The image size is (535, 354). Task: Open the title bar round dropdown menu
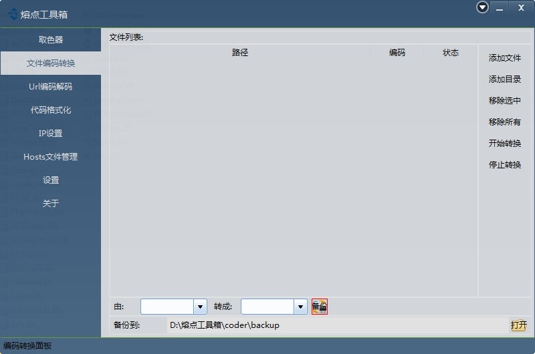point(483,7)
